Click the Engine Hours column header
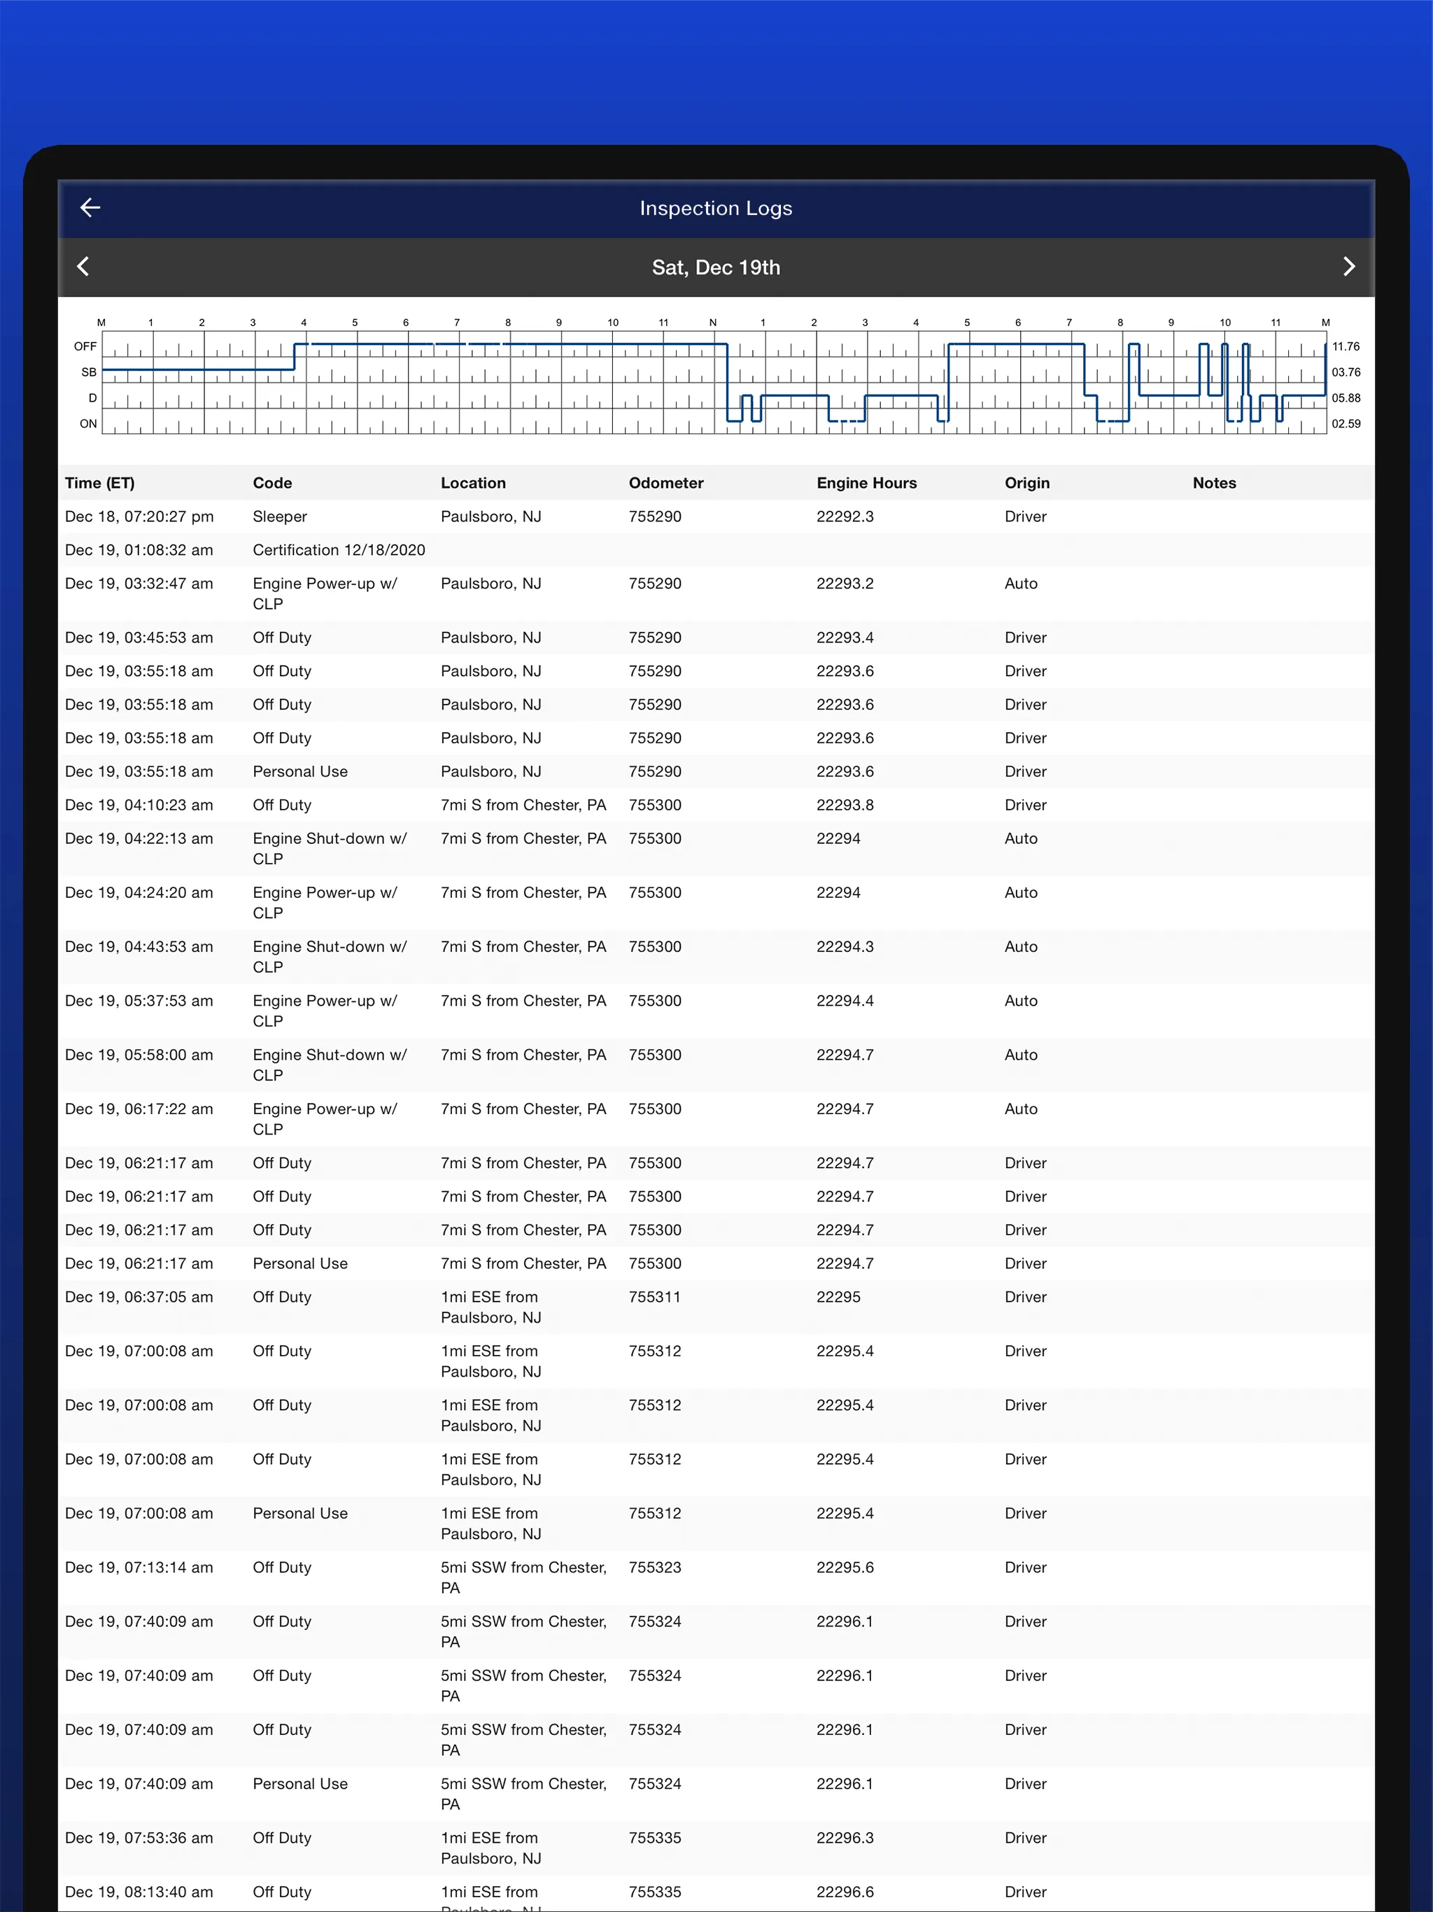The height and width of the screenshot is (1912, 1433). (866, 483)
